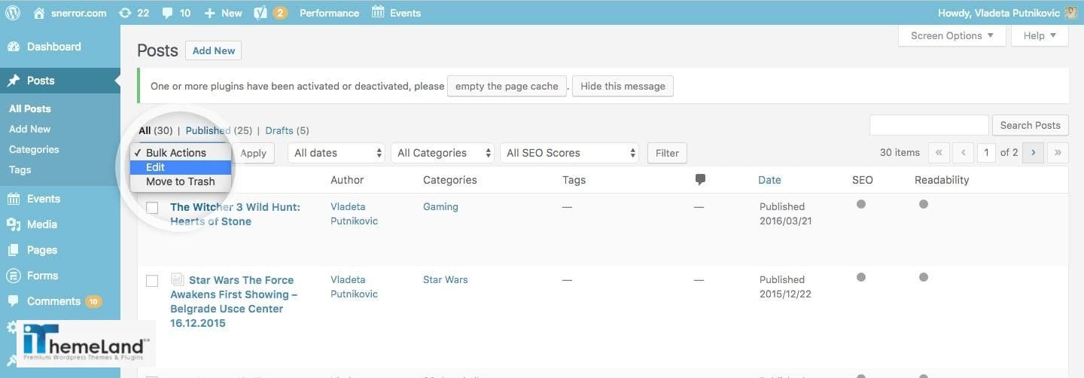Expand the Help panel
The width and height of the screenshot is (1084, 378).
[1040, 35]
